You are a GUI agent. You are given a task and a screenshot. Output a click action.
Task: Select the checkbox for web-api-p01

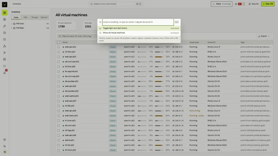pyautogui.click(x=59, y=47)
